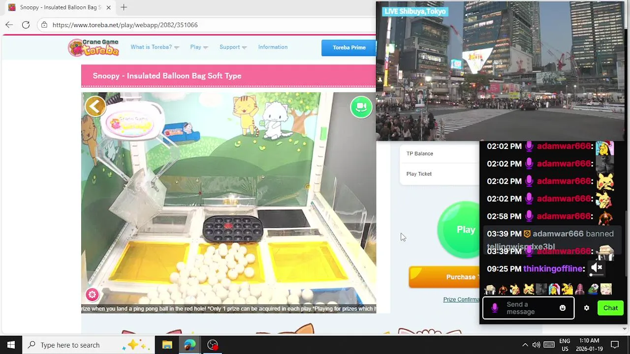Click the Toreba Crane Game logo
The height and width of the screenshot is (354, 630).
pyautogui.click(x=94, y=48)
